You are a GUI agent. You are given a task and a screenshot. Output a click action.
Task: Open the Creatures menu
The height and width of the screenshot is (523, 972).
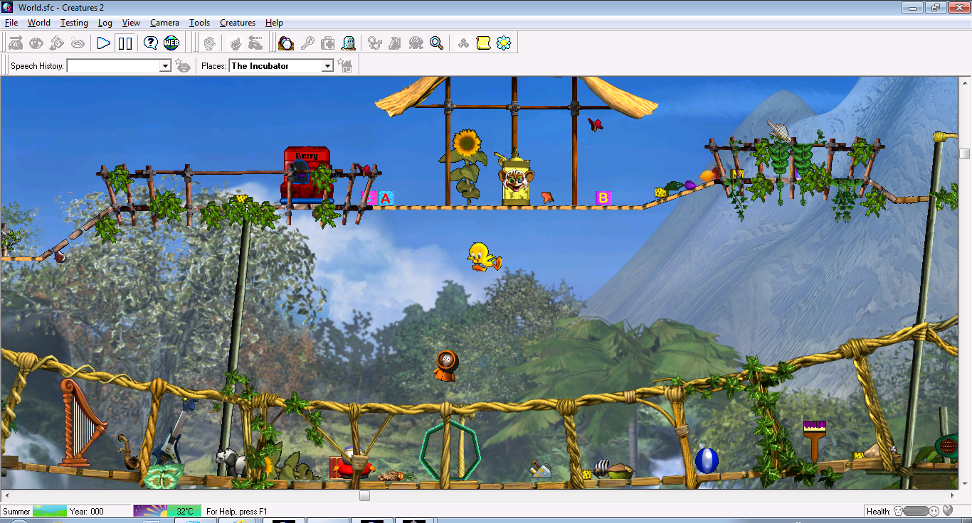pos(237,23)
